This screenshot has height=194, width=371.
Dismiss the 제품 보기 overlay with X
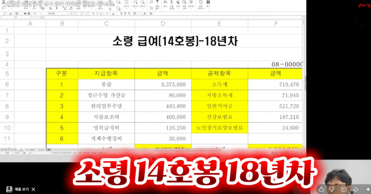(x=33, y=189)
